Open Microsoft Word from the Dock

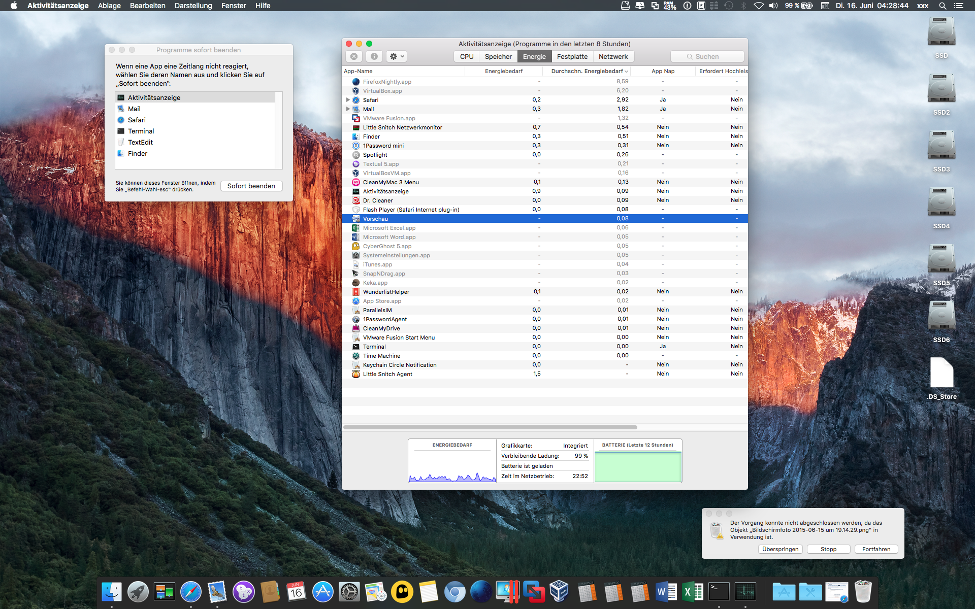coord(666,592)
